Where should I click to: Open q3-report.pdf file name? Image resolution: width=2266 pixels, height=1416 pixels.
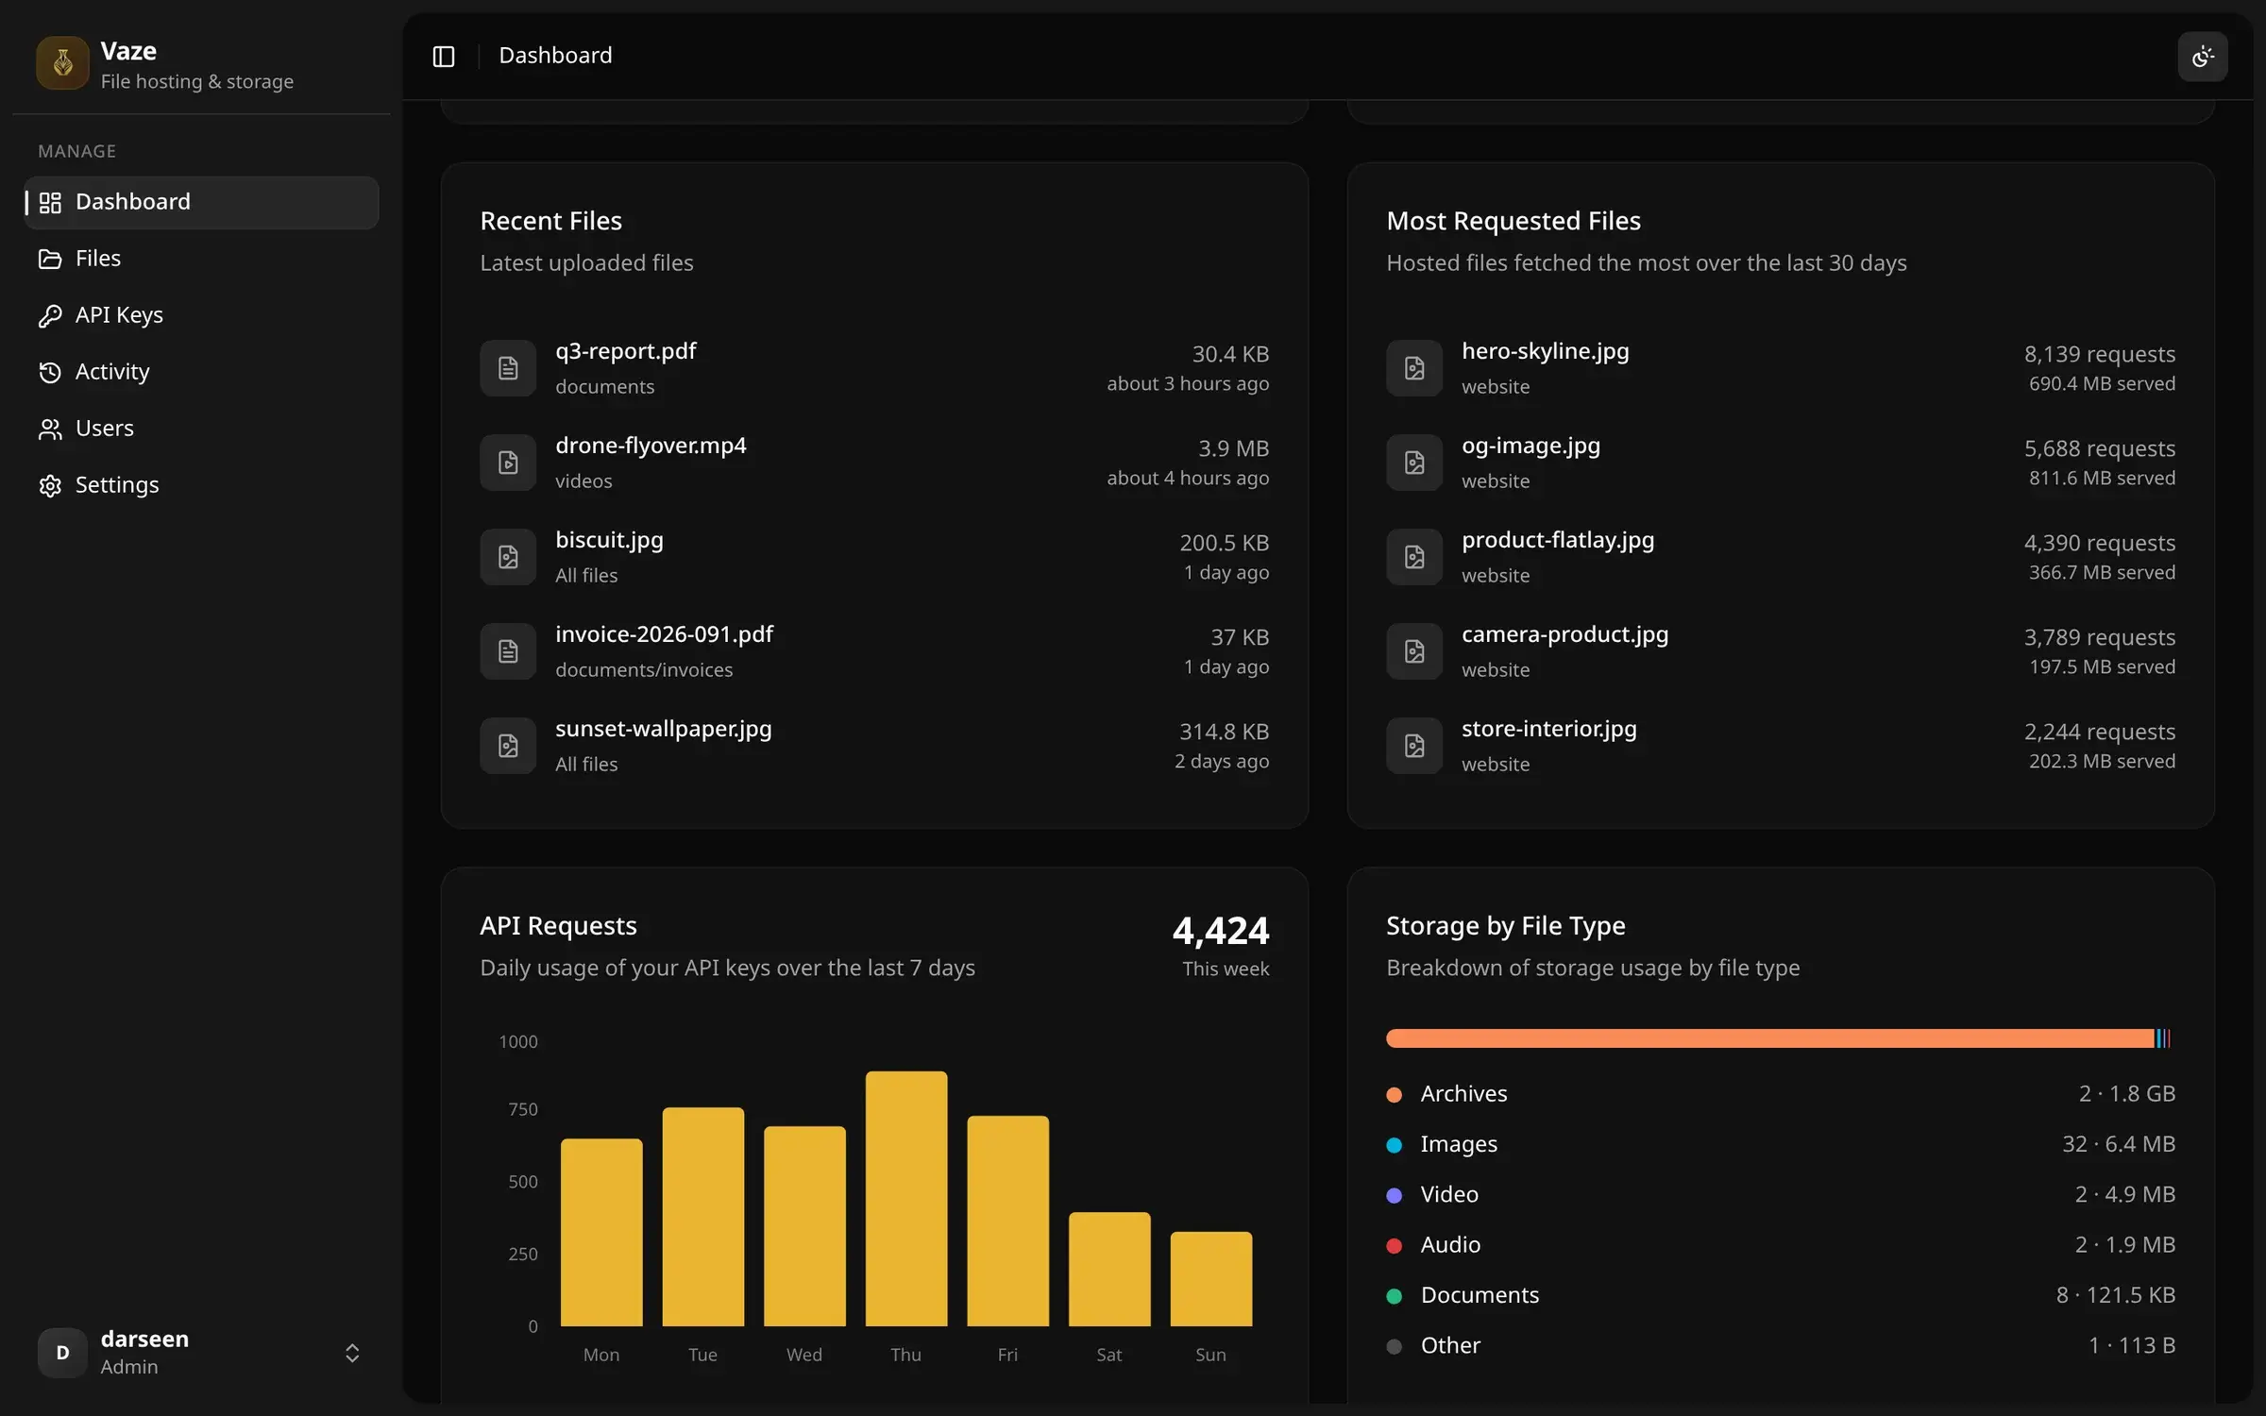tap(625, 351)
